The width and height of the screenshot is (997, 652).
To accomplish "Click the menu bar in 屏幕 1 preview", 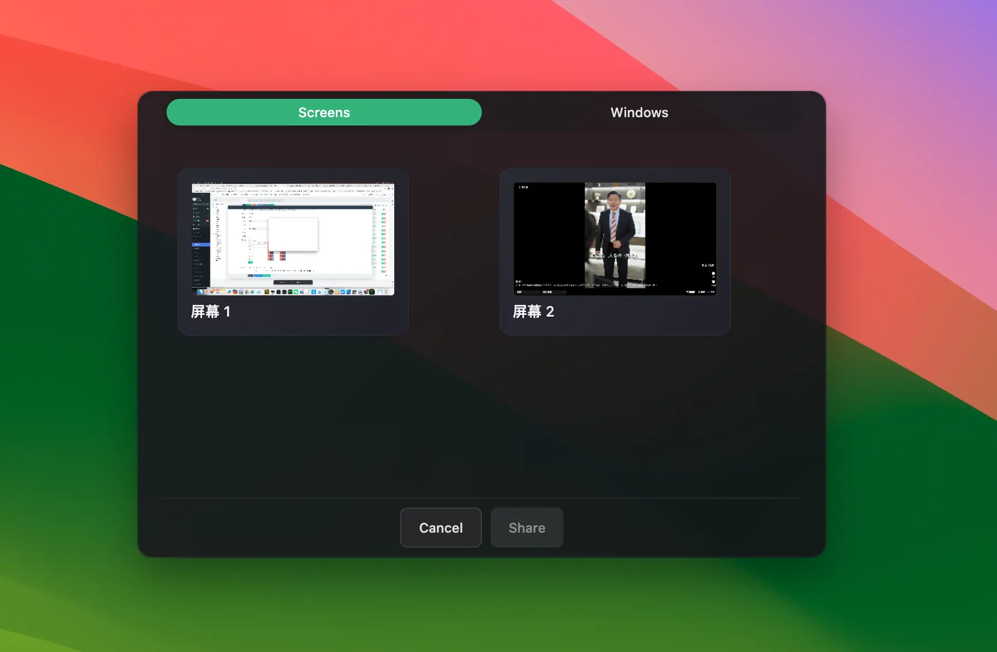I will click(x=293, y=185).
